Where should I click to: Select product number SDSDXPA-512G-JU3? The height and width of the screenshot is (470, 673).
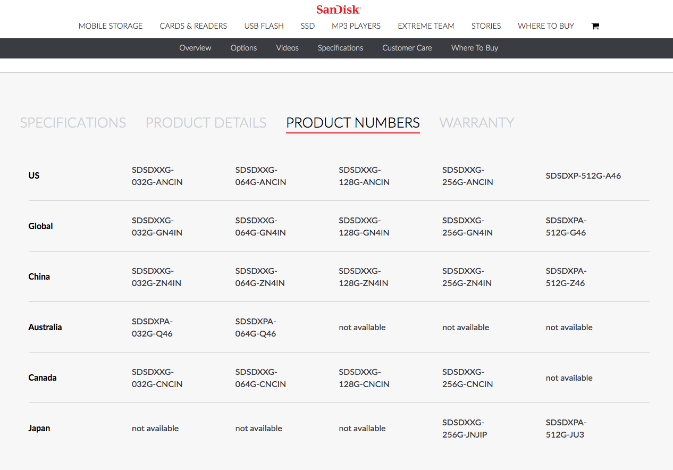[566, 429]
